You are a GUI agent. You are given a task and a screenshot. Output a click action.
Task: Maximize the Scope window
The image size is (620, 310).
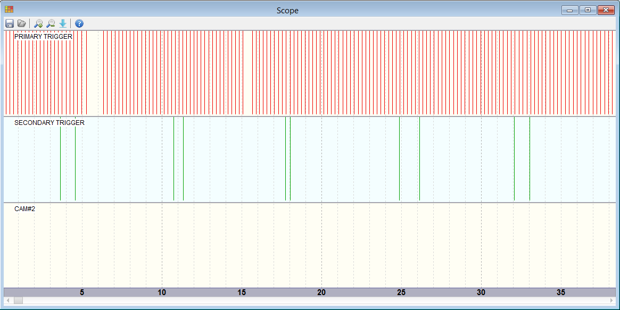pyautogui.click(x=588, y=10)
